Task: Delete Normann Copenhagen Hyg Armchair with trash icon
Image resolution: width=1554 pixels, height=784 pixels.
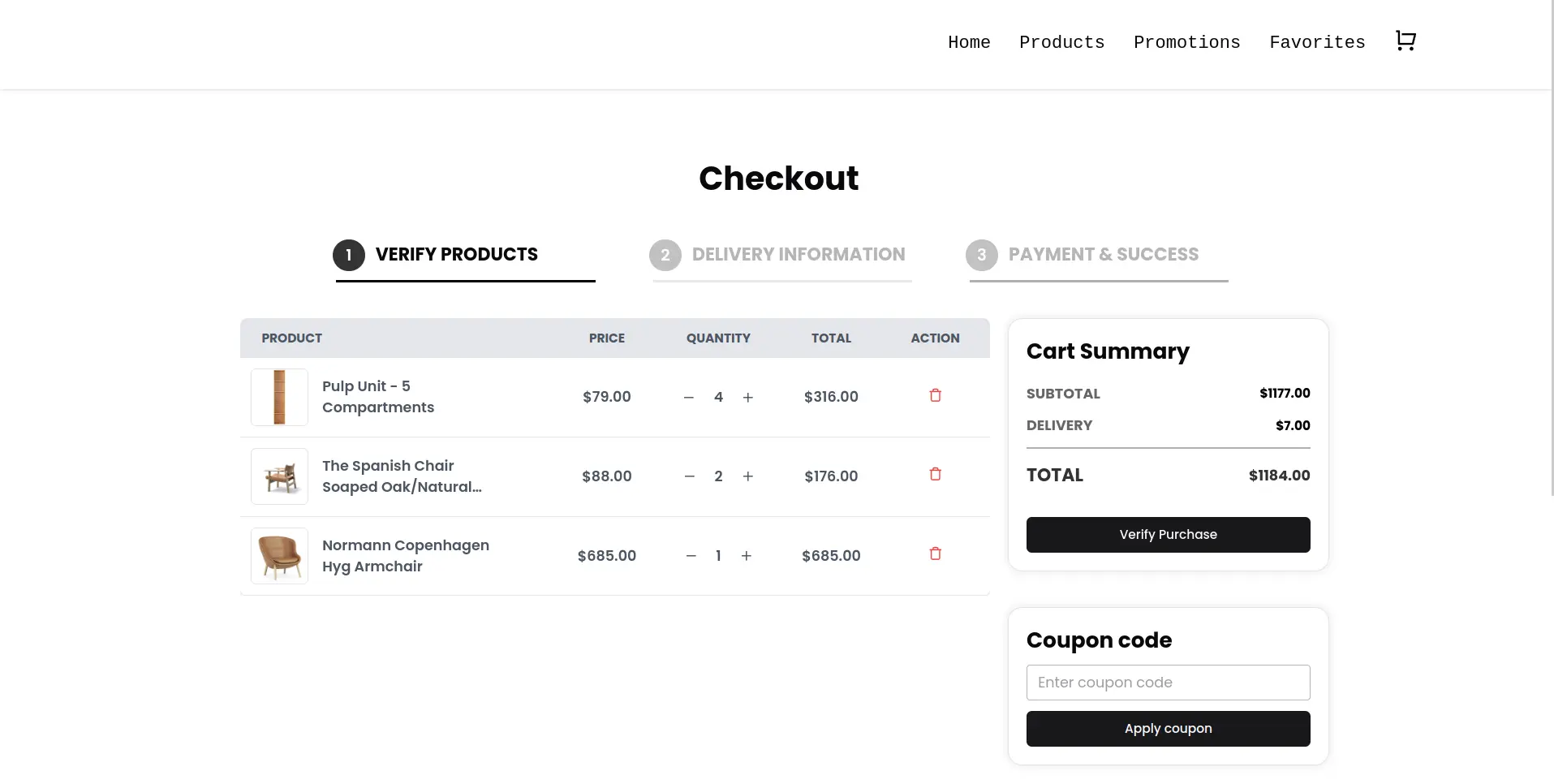Action: [935, 554]
